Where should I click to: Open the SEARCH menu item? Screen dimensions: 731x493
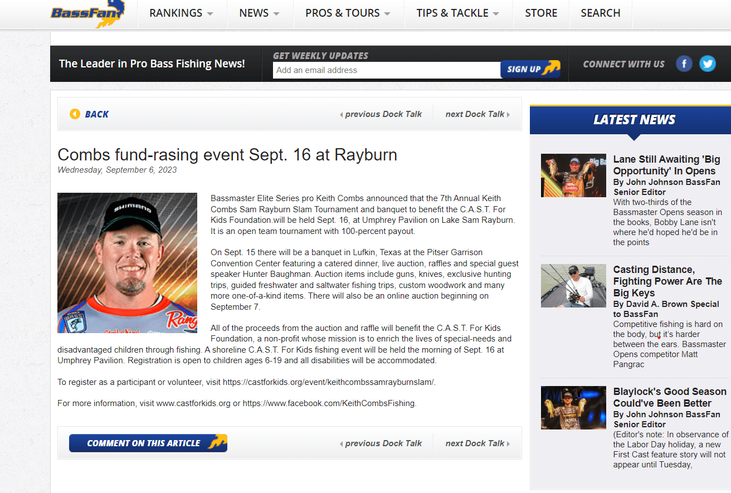601,13
